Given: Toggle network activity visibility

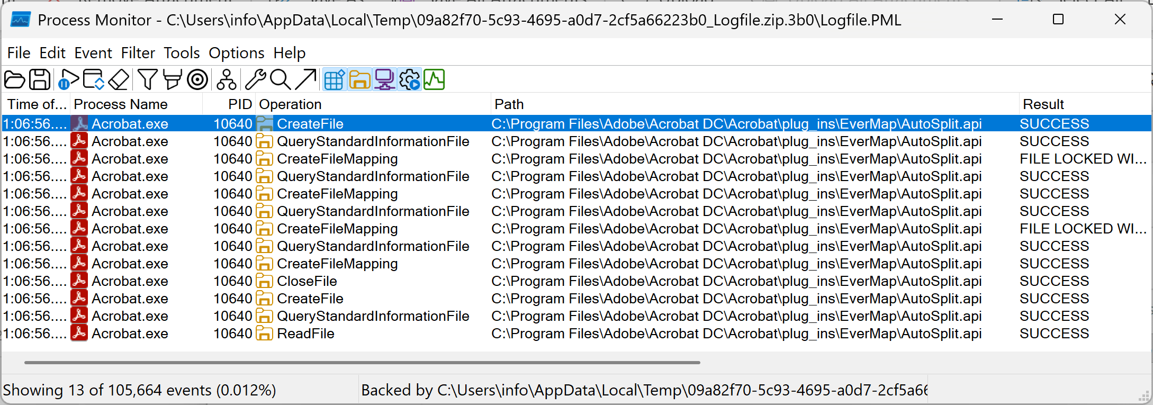Looking at the screenshot, I should (x=384, y=79).
